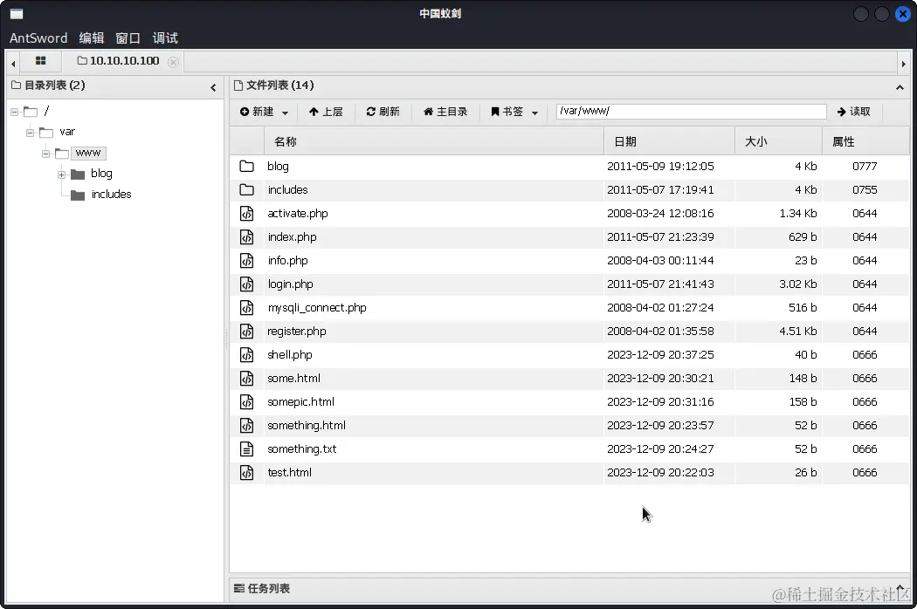Click the 刷新 refresh button
The image size is (917, 609).
[x=383, y=112]
